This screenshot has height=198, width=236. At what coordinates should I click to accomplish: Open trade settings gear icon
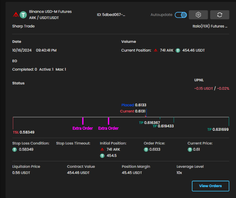point(199,15)
